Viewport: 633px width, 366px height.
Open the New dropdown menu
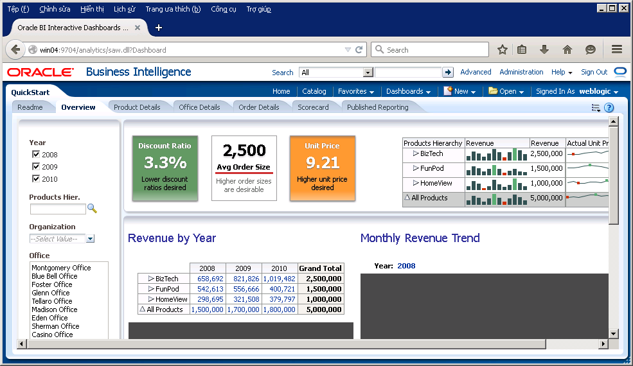(x=459, y=91)
